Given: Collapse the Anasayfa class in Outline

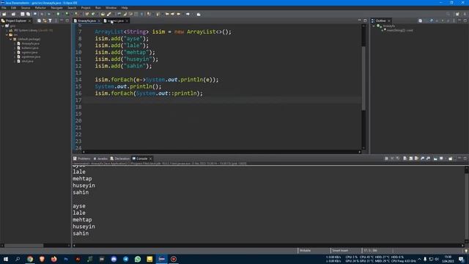Looking at the screenshot, I should point(374,26).
